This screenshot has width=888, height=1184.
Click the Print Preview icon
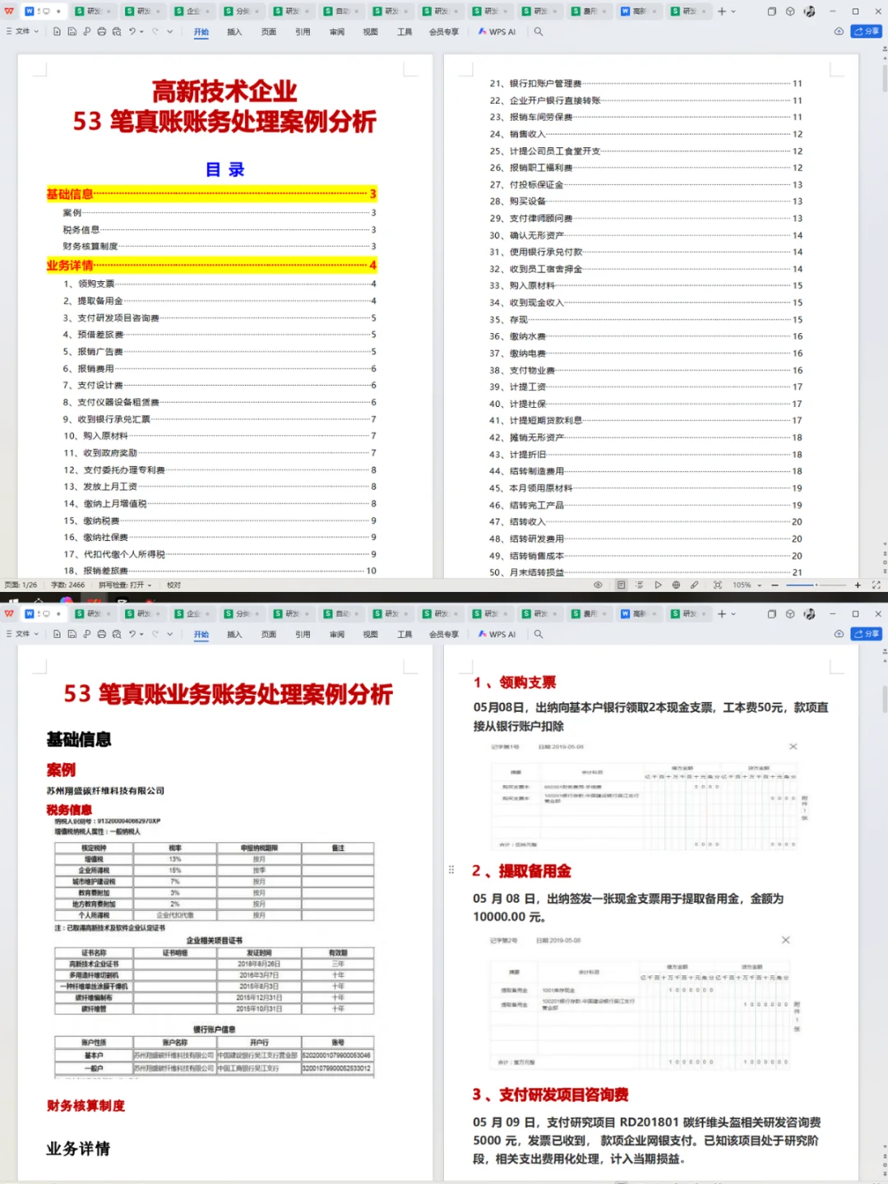click(118, 31)
